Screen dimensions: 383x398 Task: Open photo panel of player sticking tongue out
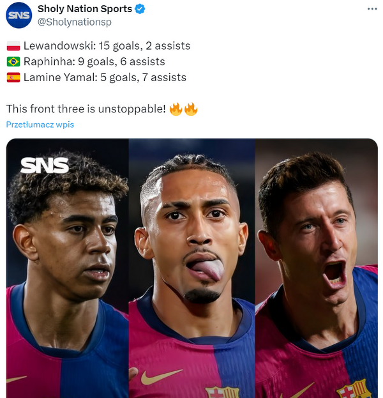click(x=191, y=268)
